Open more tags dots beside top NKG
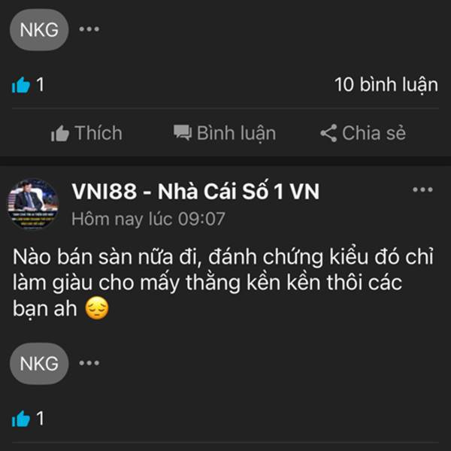Image resolution: width=451 pixels, height=451 pixels. (x=89, y=29)
